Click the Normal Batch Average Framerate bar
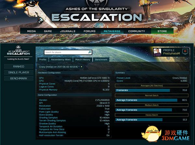195x145 pixels. (x=146, y=100)
